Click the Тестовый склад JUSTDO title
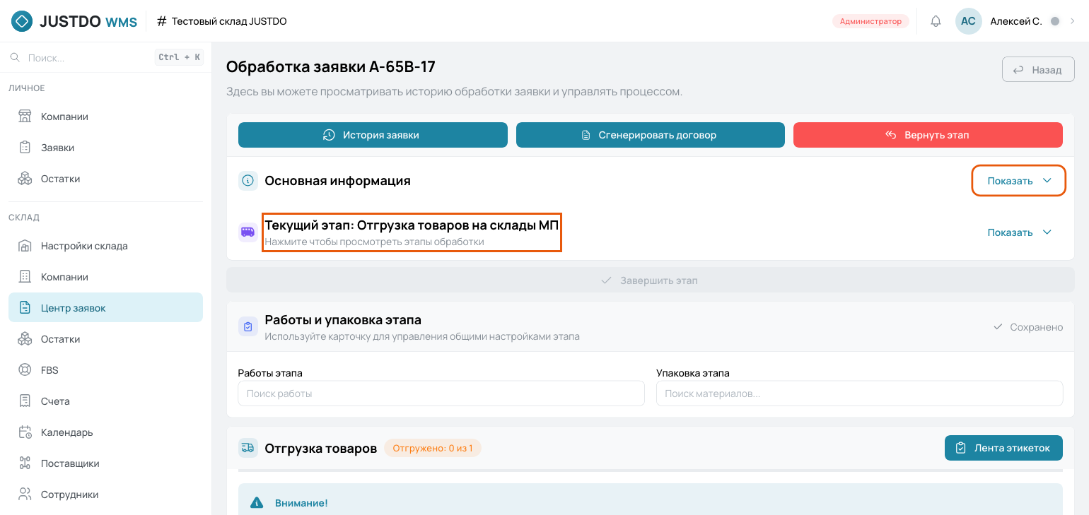This screenshot has width=1089, height=515. tap(229, 21)
